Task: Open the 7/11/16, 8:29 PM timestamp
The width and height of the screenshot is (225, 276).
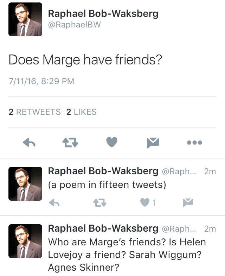Action: click(x=41, y=81)
